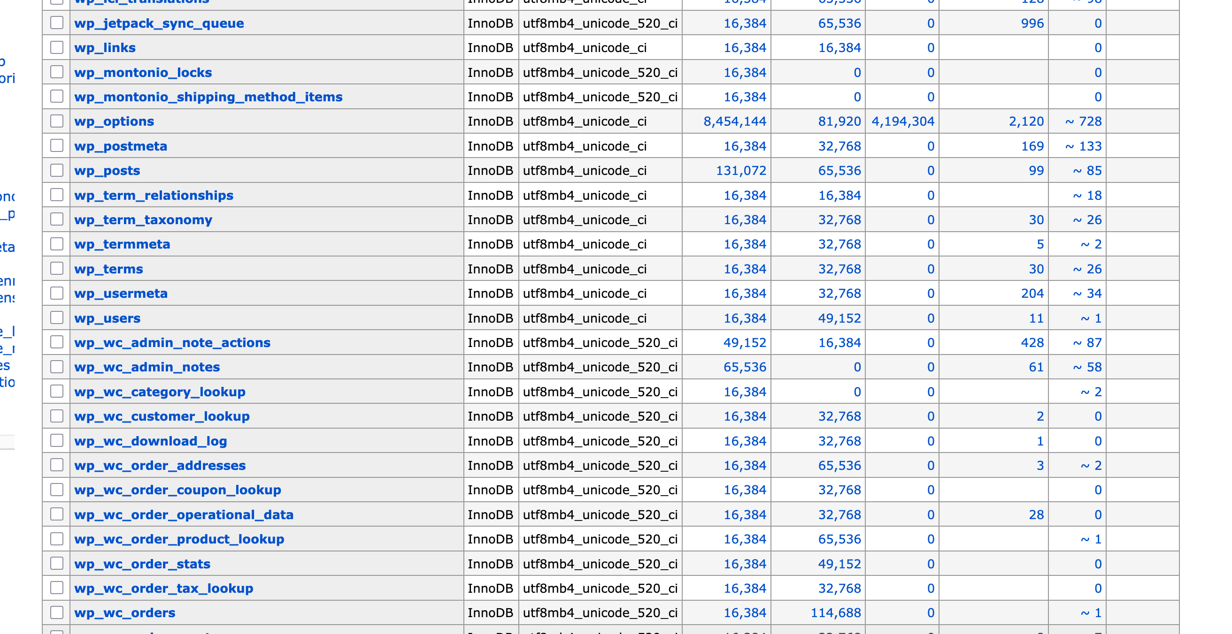Screen dimensions: 1232x634
Task: Open the wp_wc_admin_note_actions table
Action: [x=172, y=343]
